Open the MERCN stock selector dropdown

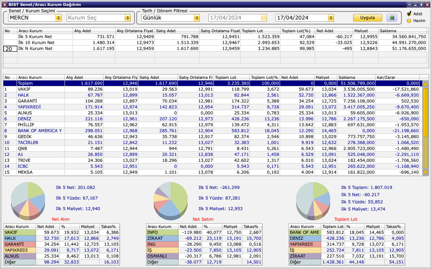click(x=59, y=18)
